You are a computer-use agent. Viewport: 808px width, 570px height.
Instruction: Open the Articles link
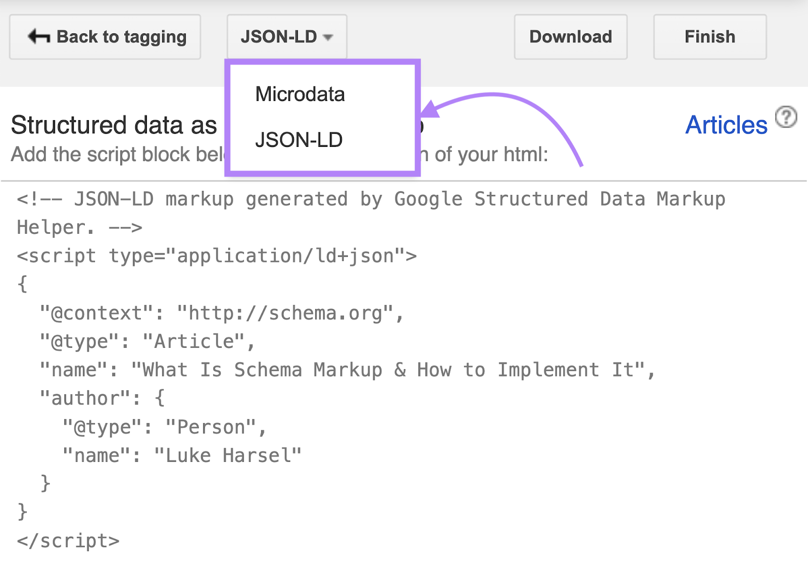pos(726,125)
